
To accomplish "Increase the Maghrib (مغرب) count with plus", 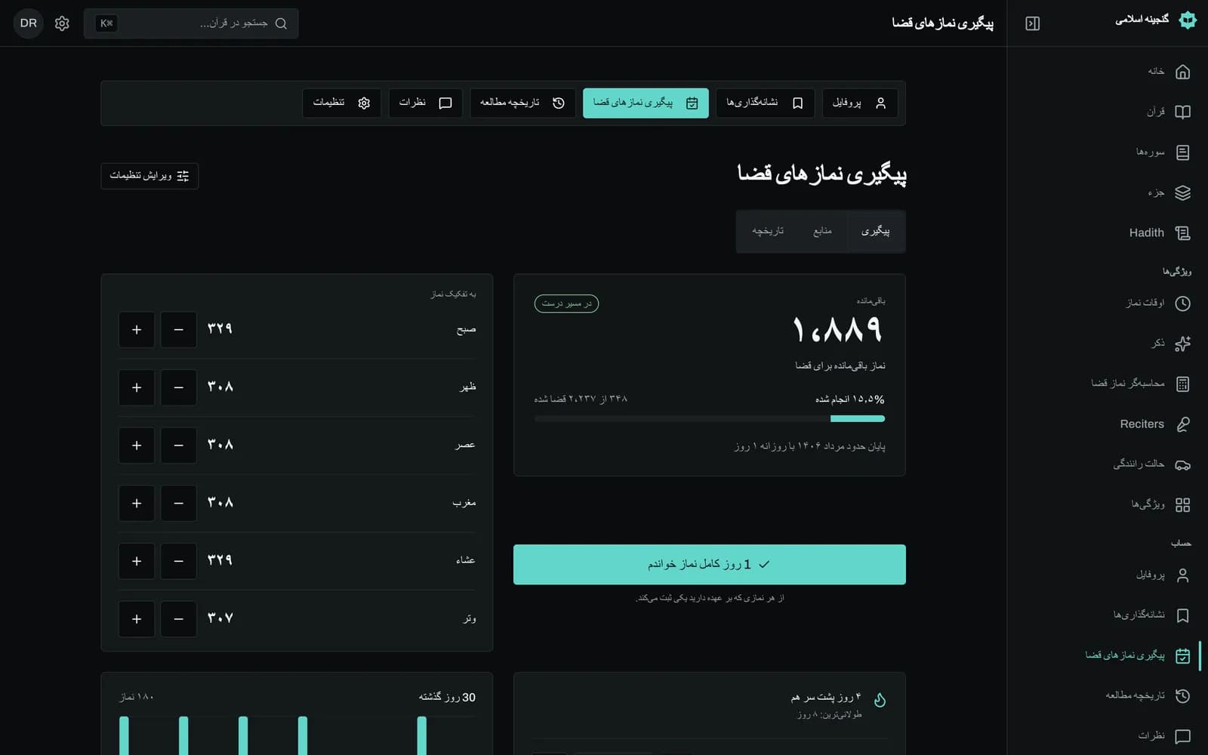I will coord(137,503).
